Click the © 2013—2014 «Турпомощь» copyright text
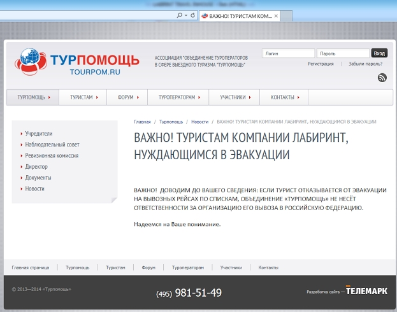 41,289
